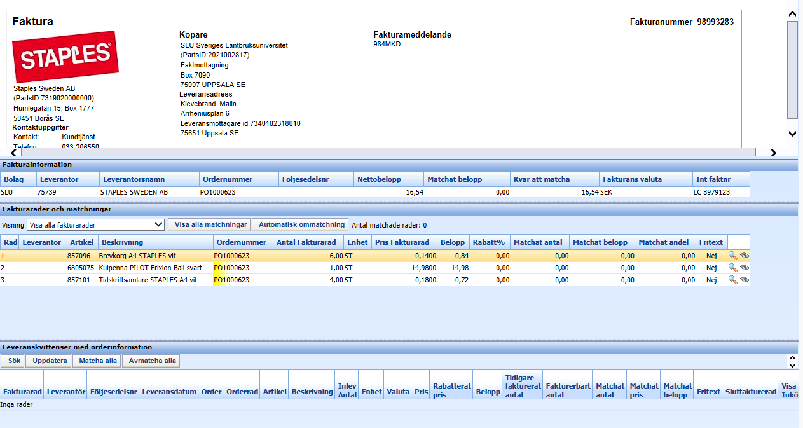The width and height of the screenshot is (803, 428).
Task: Click article number 6805075
Action: 80,268
